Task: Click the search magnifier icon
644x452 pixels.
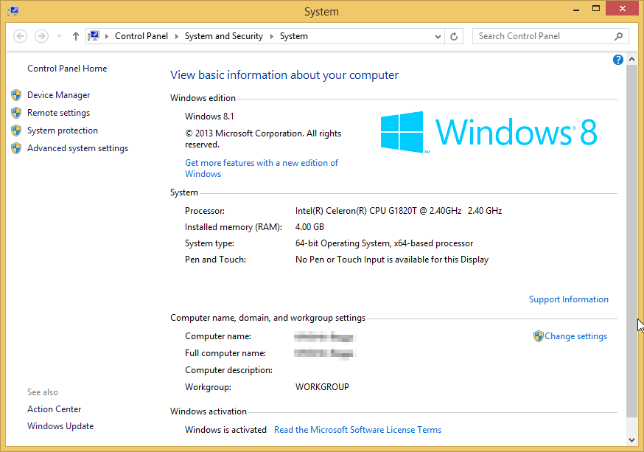Action: pos(618,36)
